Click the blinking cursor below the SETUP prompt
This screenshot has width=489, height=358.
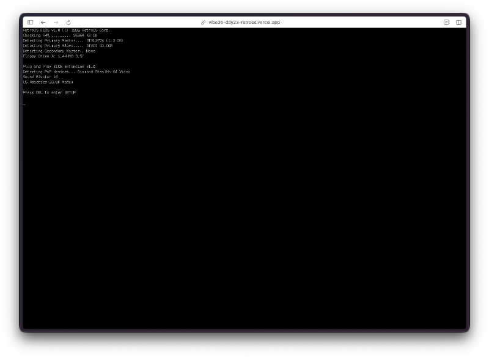(x=24, y=104)
